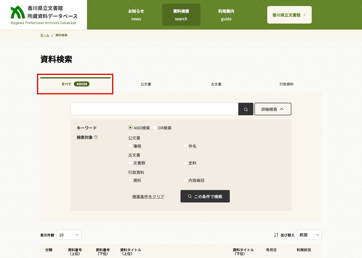Open the お知らせ news menu item

[x=136, y=15]
